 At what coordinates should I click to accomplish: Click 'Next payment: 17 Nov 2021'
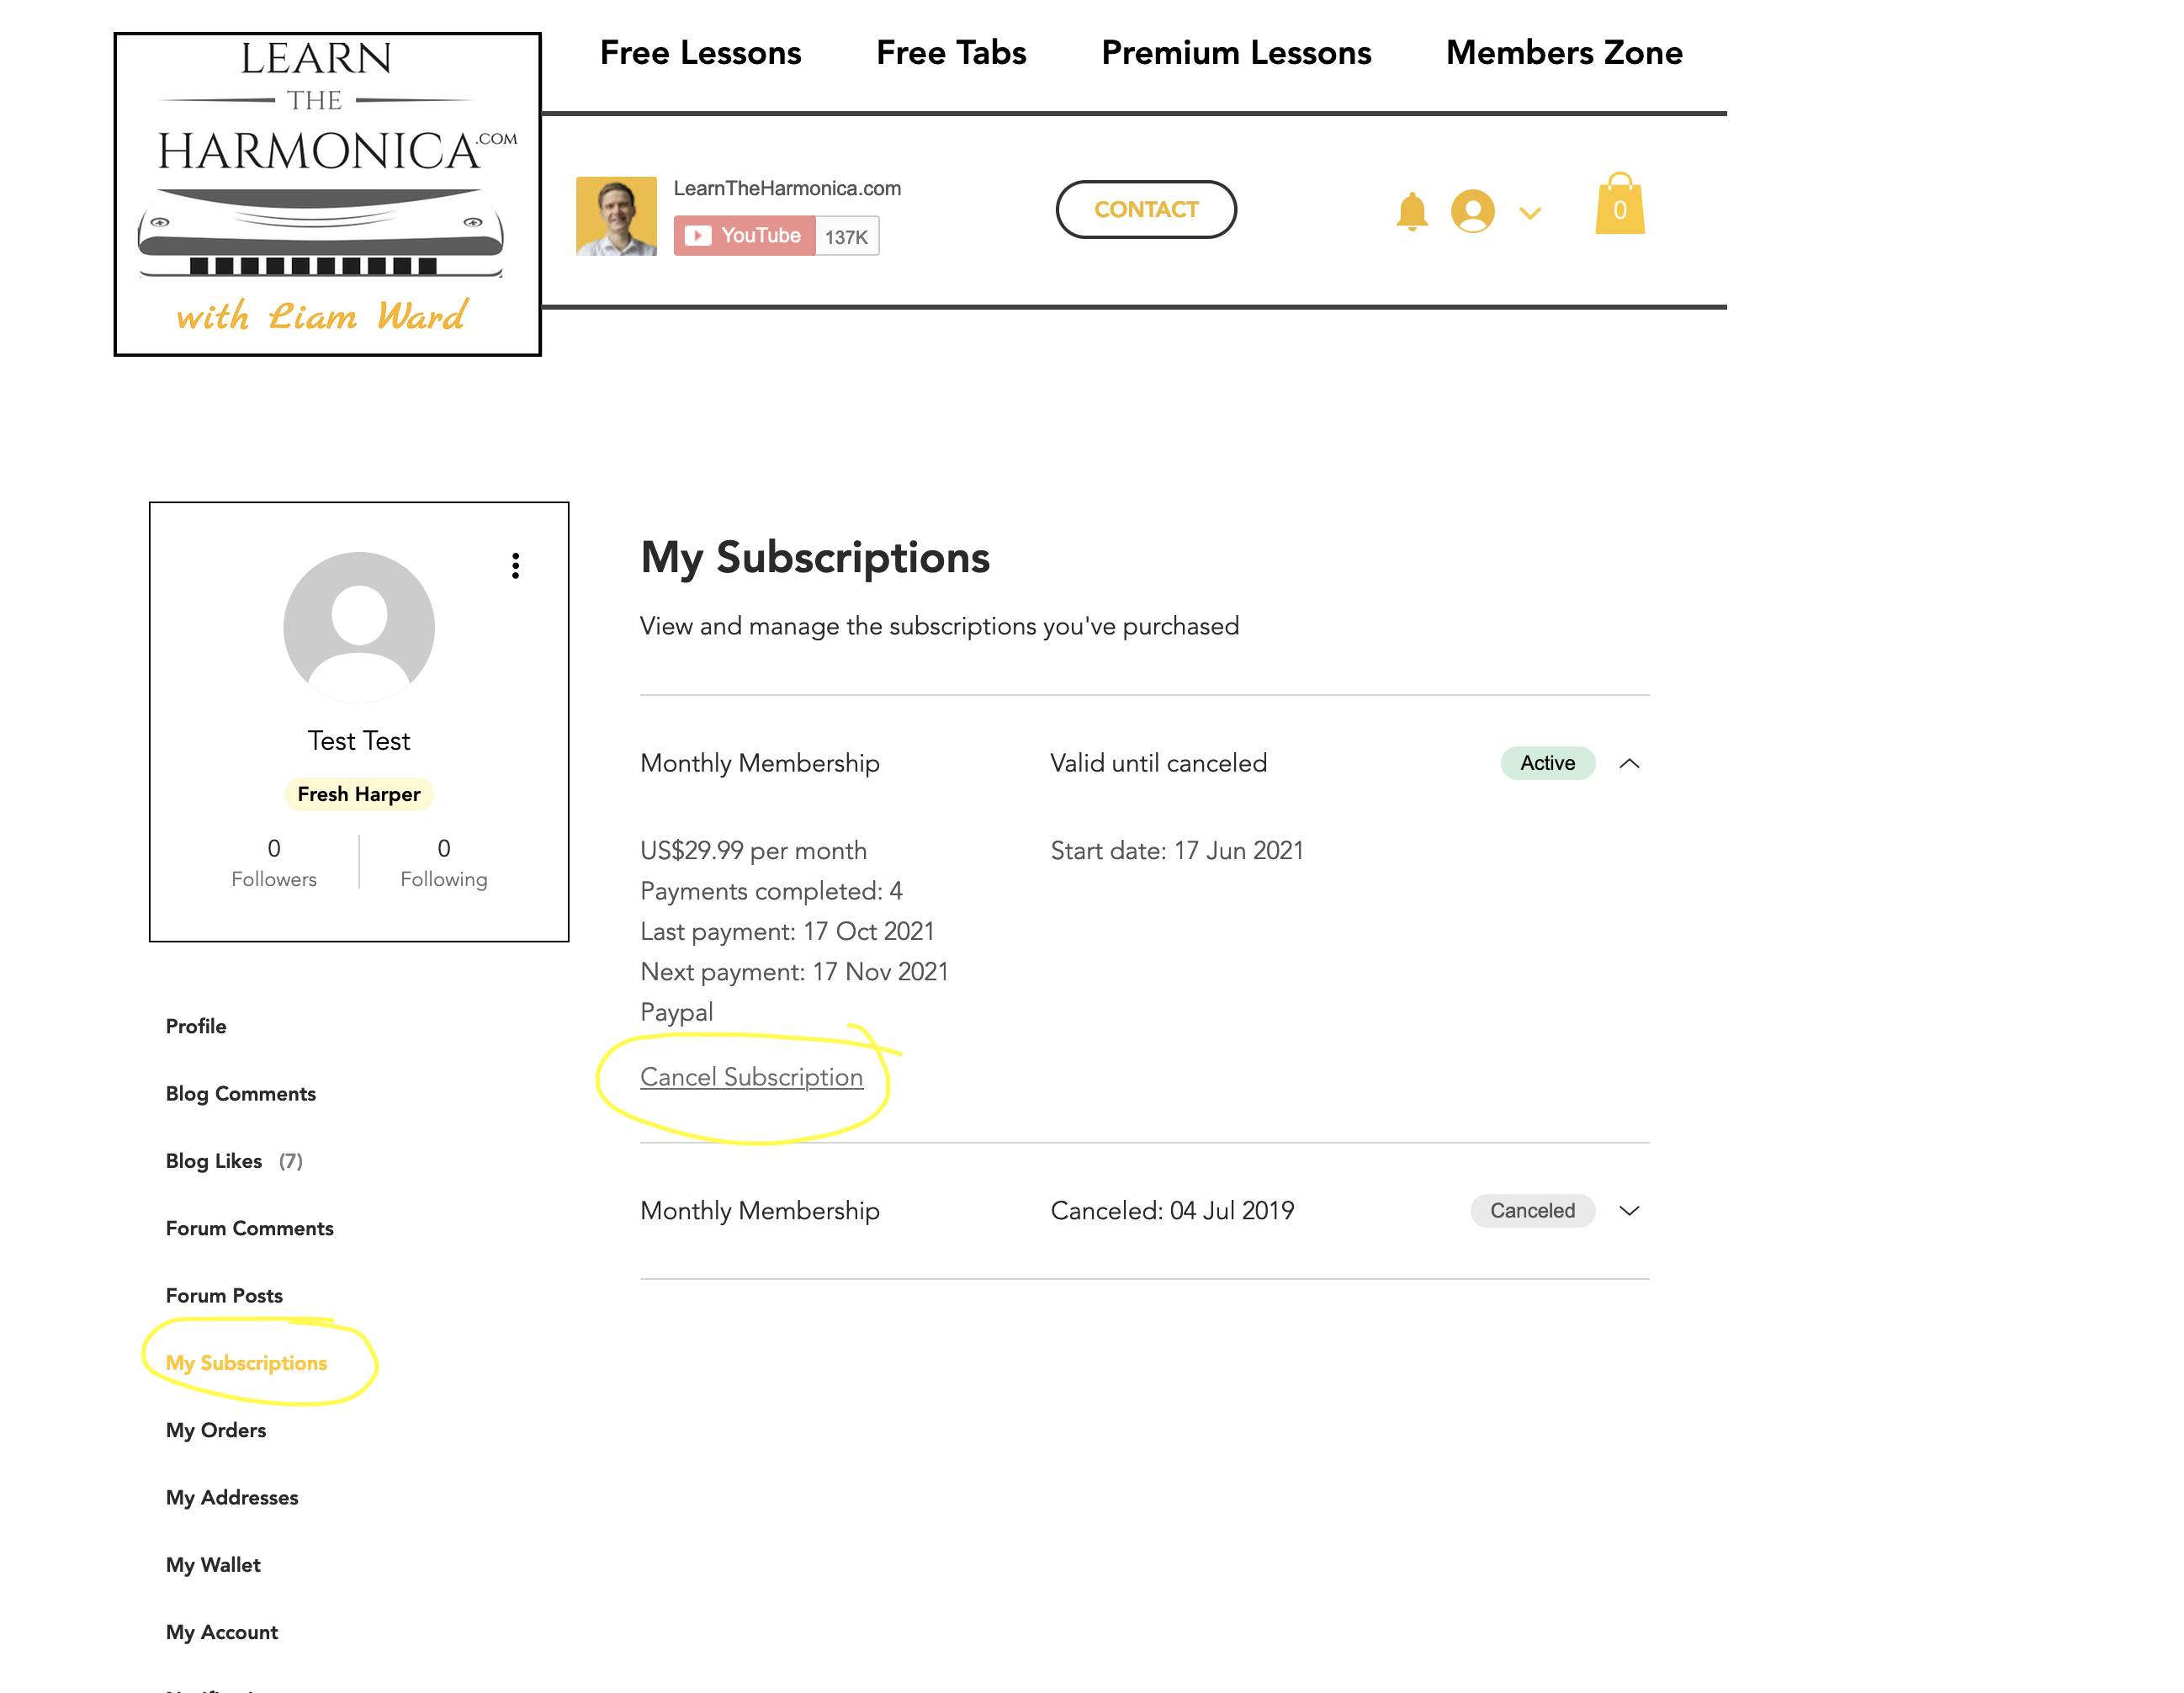pos(794,972)
